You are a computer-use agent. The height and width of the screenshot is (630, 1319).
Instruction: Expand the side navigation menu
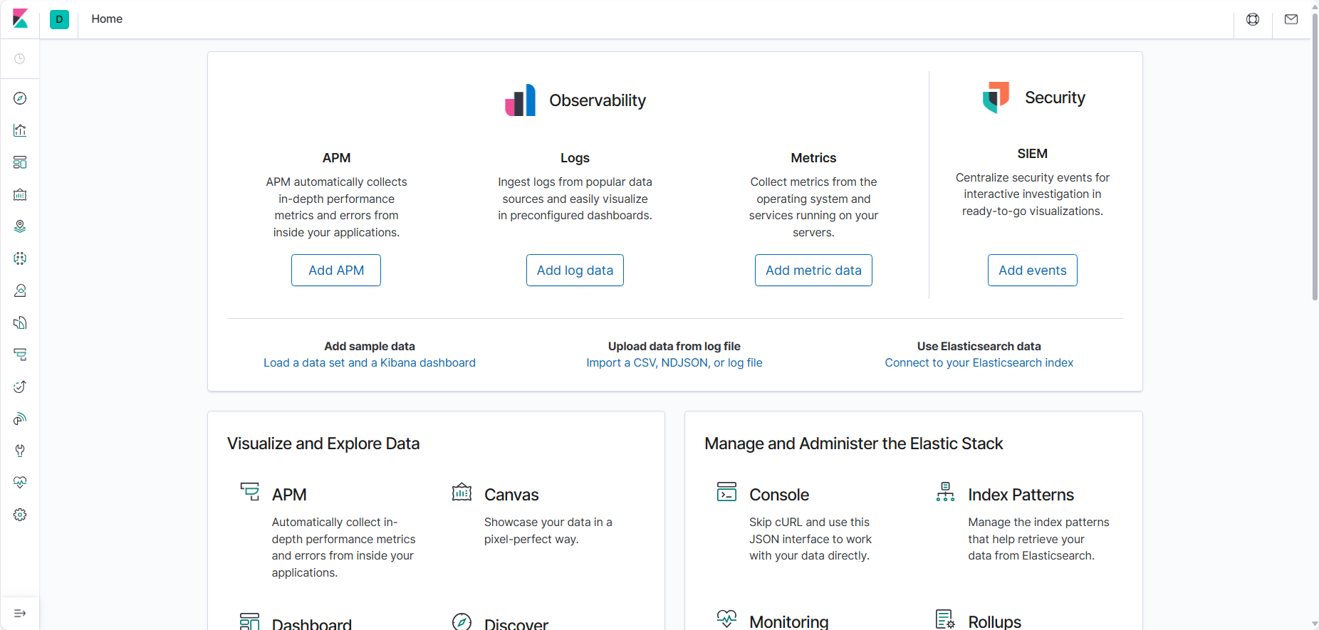pyautogui.click(x=20, y=613)
